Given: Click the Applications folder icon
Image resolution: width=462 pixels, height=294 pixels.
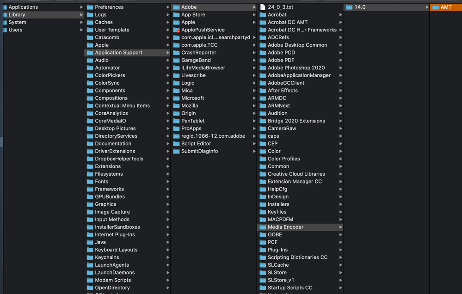Looking at the screenshot, I should [x=5, y=7].
